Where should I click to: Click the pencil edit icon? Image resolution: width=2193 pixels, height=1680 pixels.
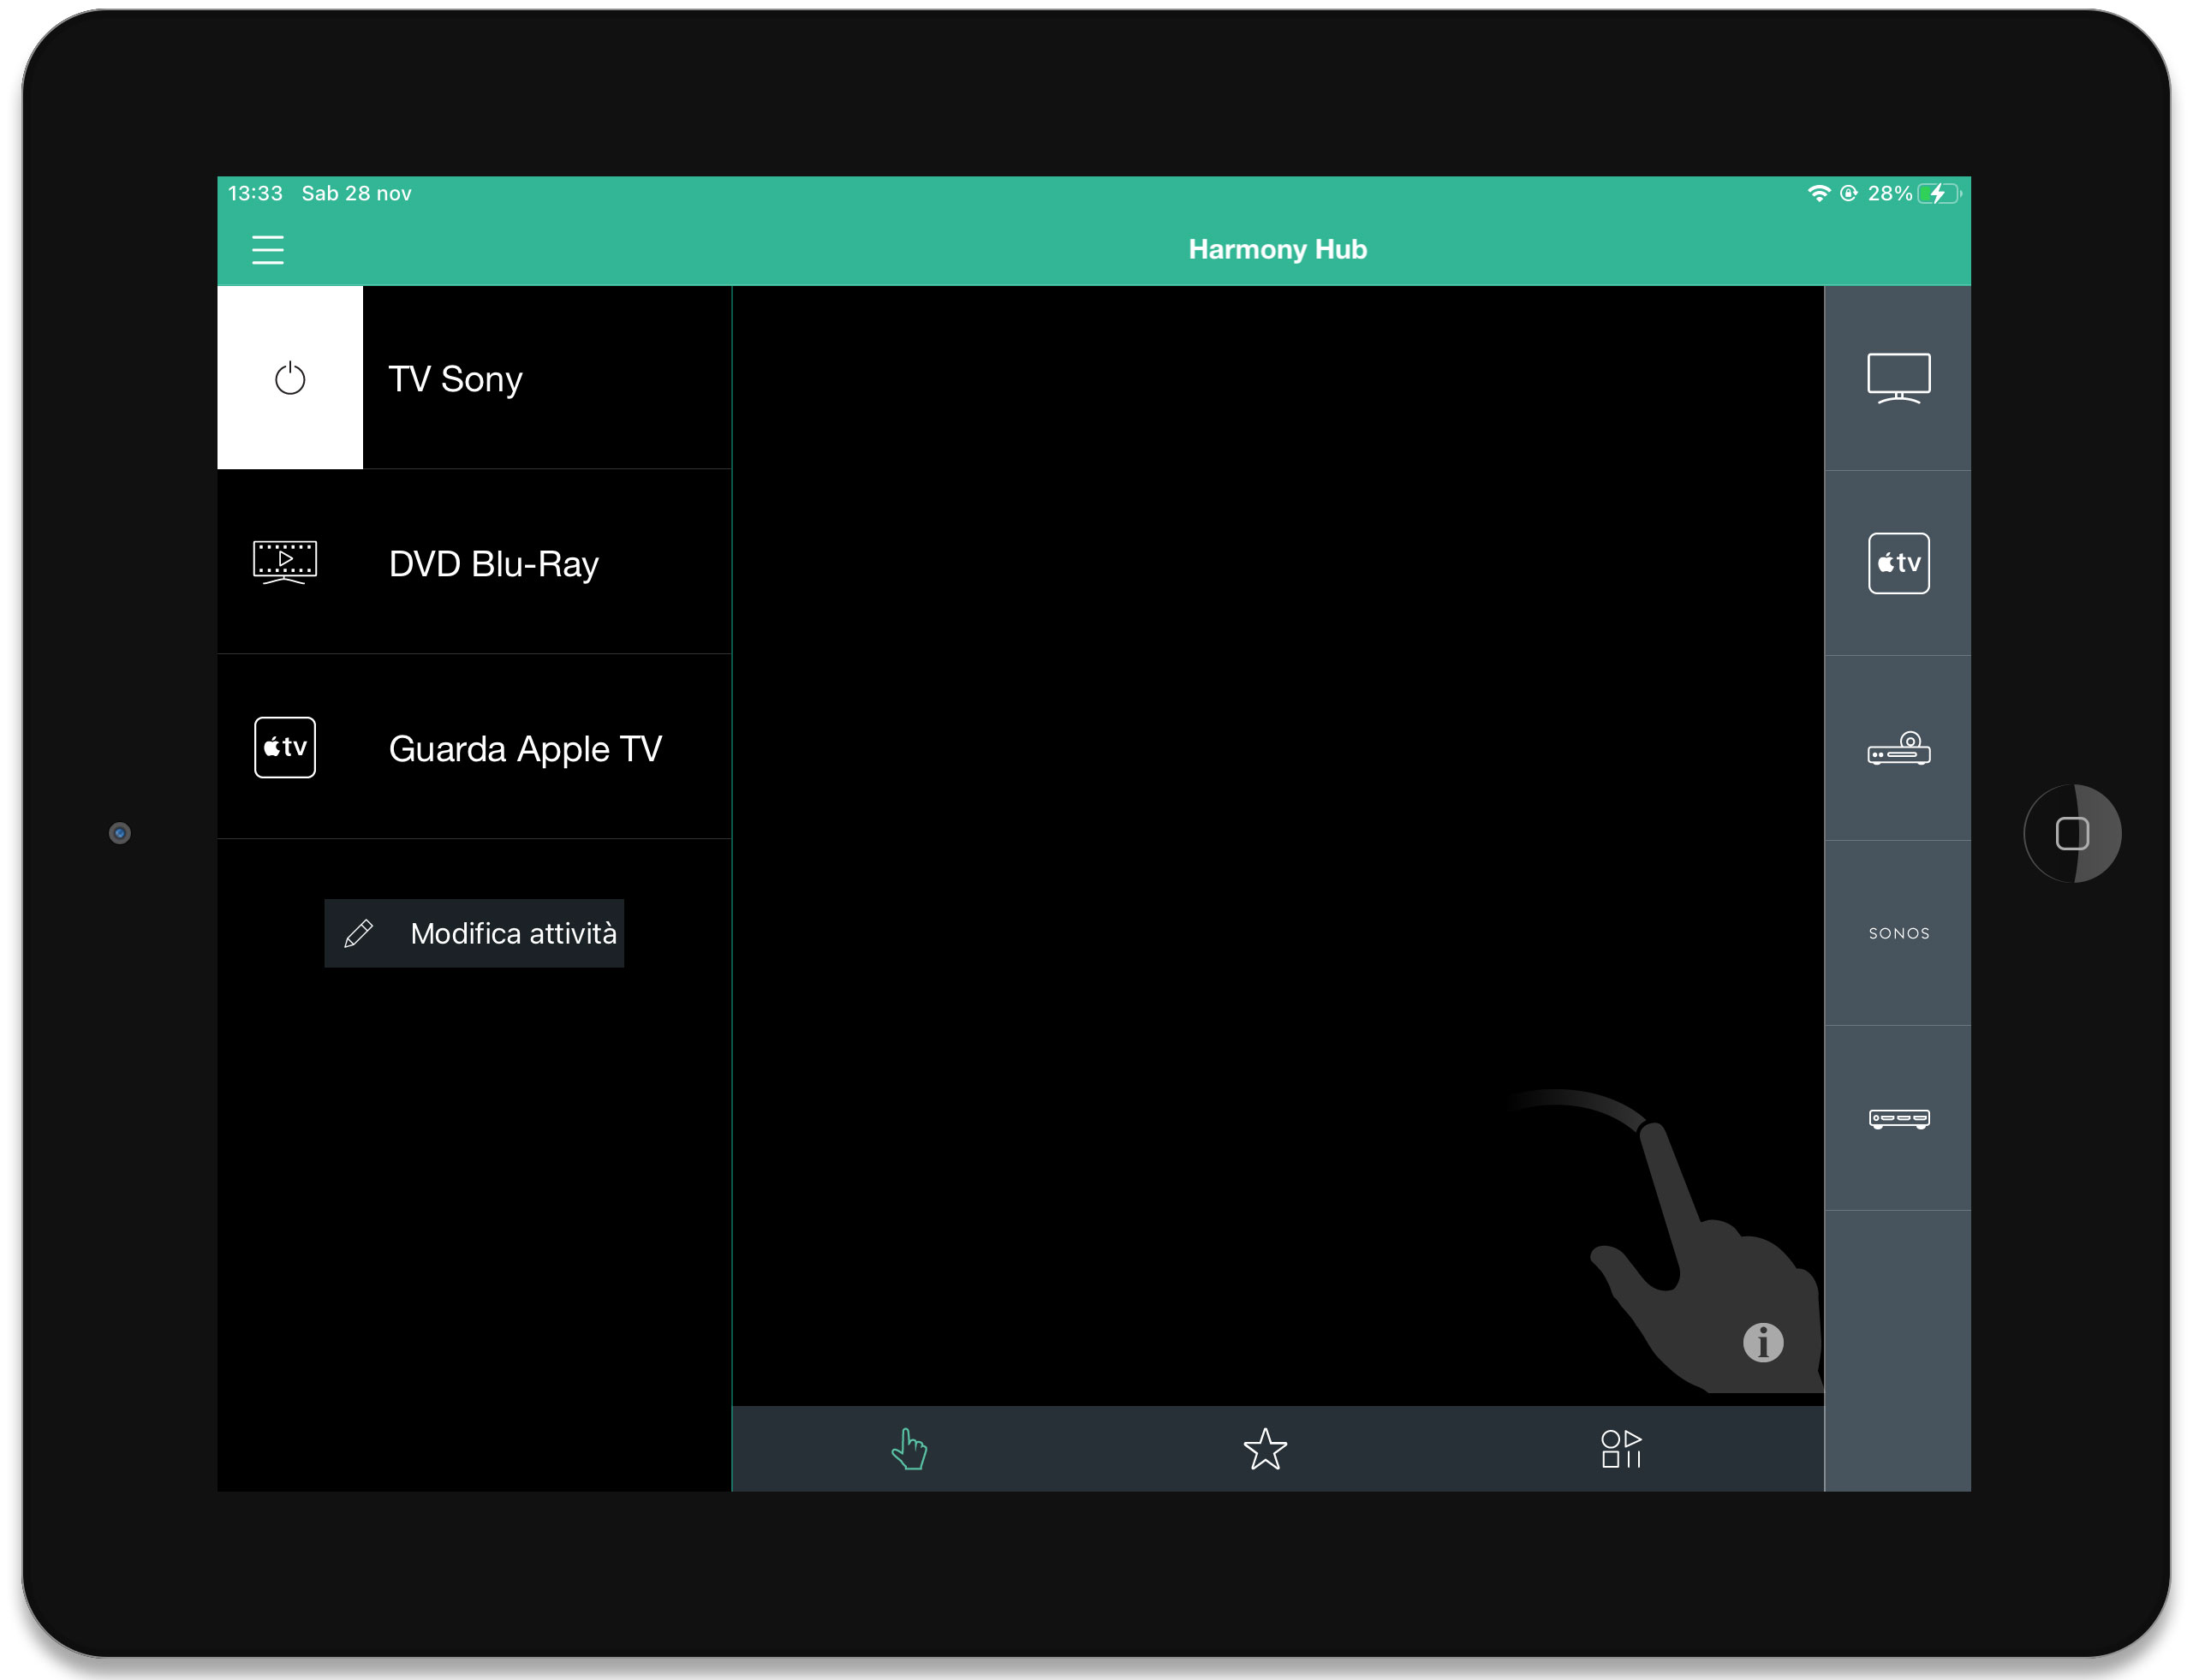(358, 933)
